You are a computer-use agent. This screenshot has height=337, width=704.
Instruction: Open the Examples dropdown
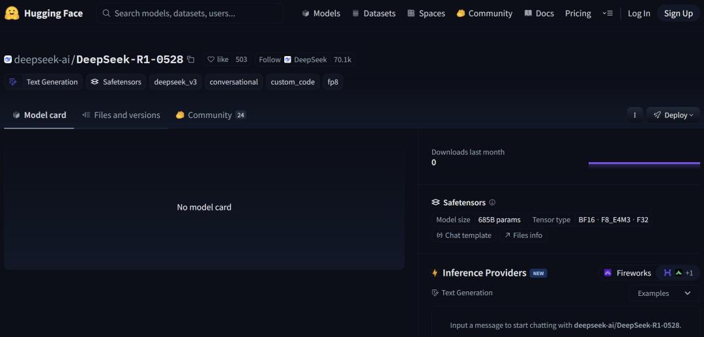coord(664,293)
